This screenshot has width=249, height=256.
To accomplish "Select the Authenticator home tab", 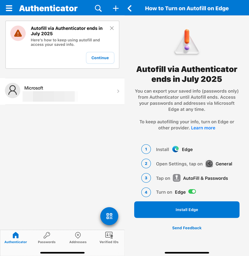I will point(16,238).
